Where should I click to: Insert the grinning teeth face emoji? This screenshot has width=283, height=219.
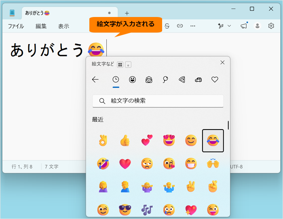point(191,164)
